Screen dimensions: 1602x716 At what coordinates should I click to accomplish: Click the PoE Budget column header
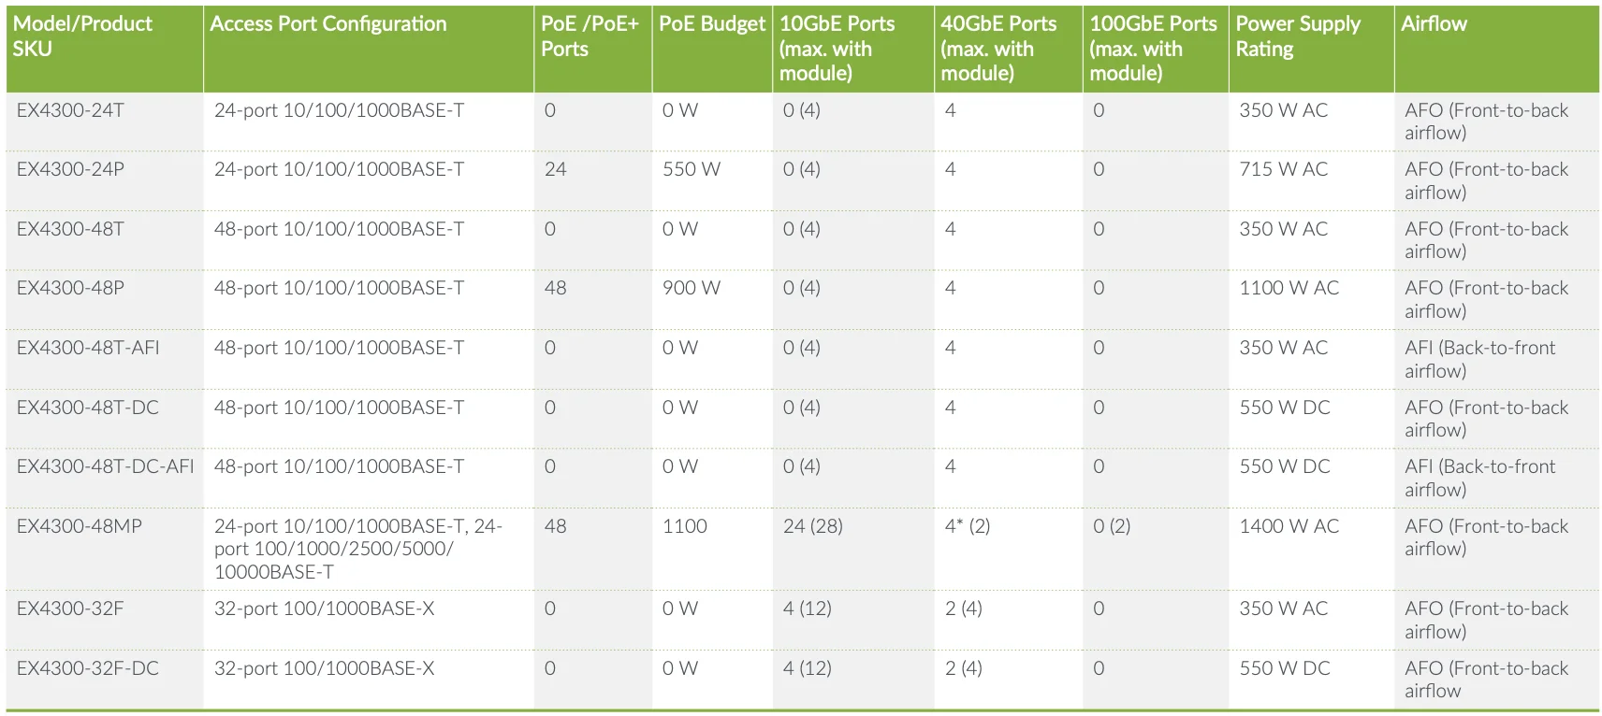711,24
